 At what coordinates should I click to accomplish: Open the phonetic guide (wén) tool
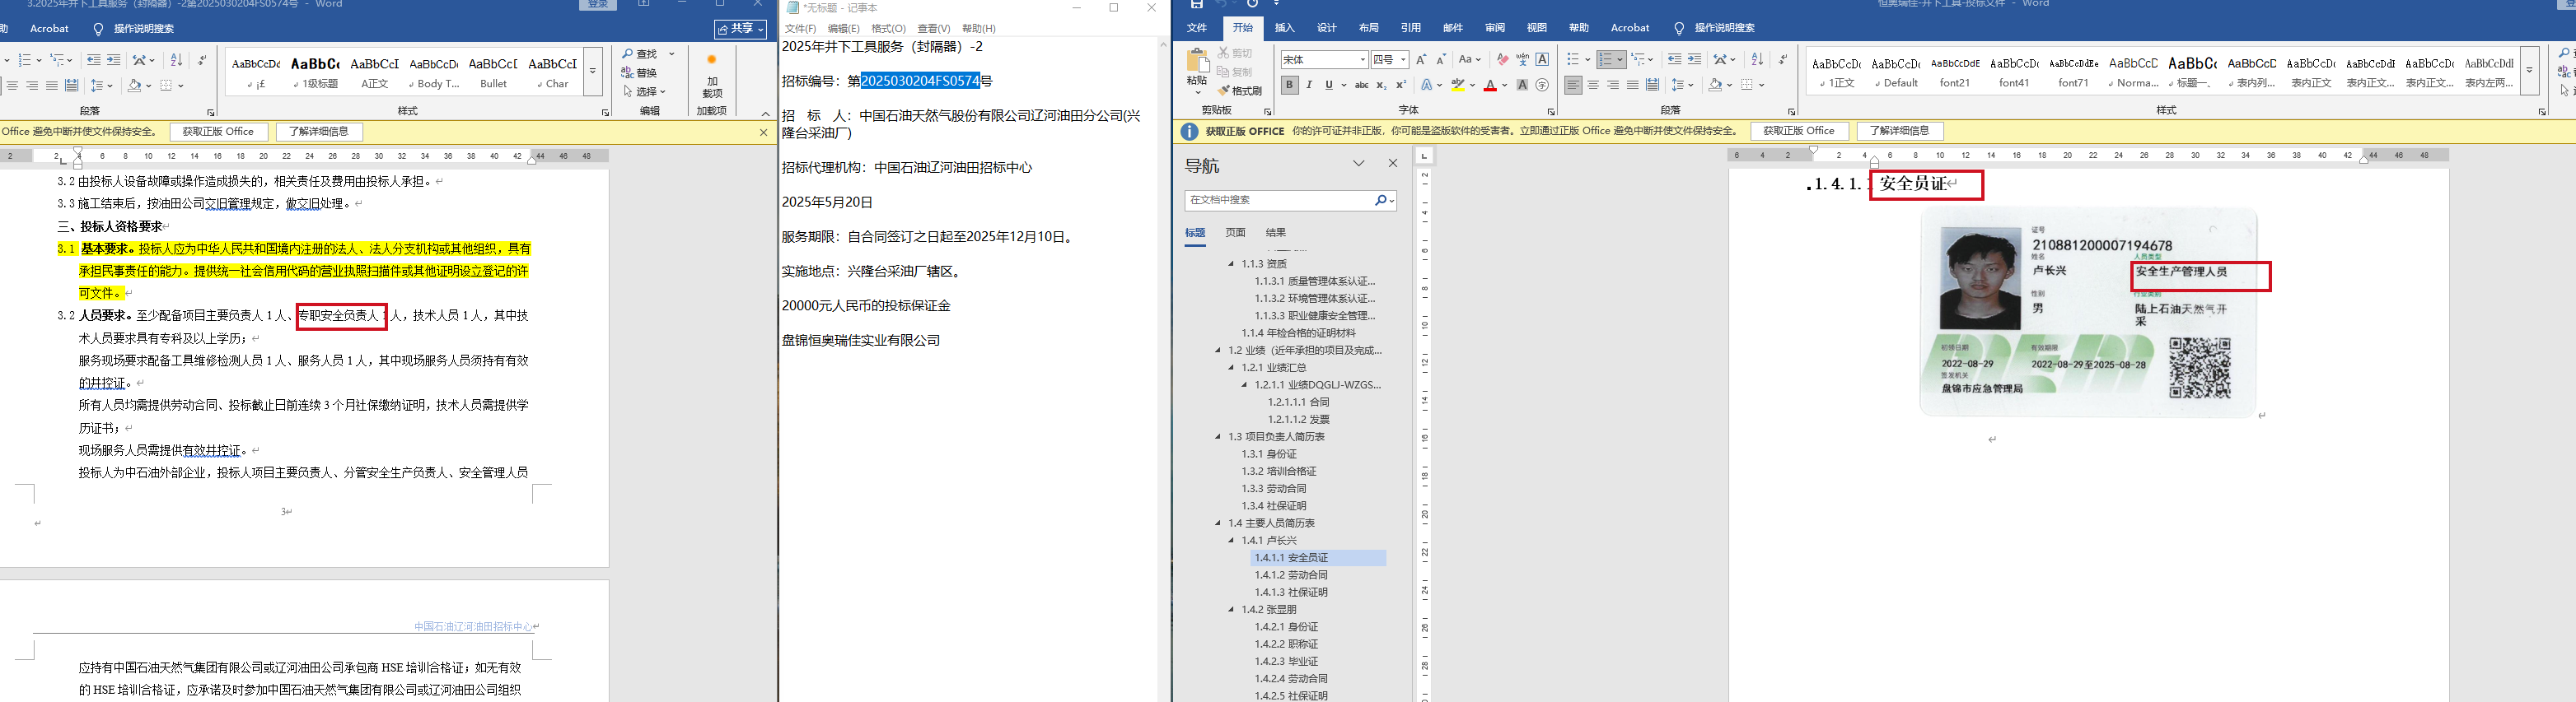coord(1522,60)
